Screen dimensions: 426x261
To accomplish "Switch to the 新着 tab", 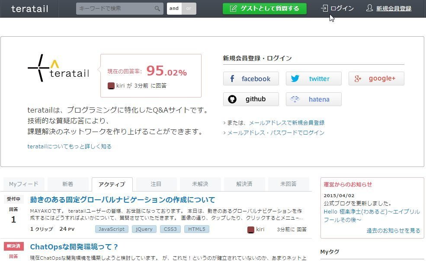I will pyautogui.click(x=68, y=184).
